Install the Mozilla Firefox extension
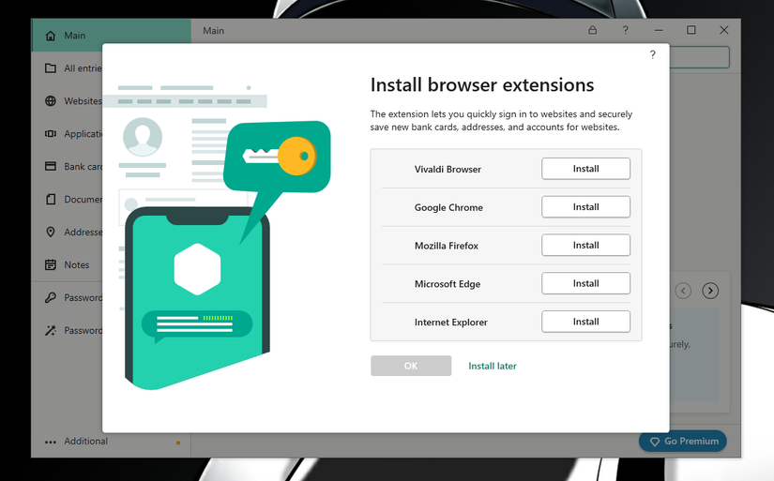 (585, 245)
